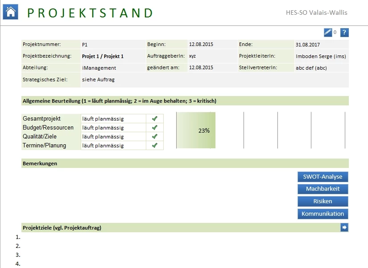Click the Projektziele arrow icon

click(344, 228)
